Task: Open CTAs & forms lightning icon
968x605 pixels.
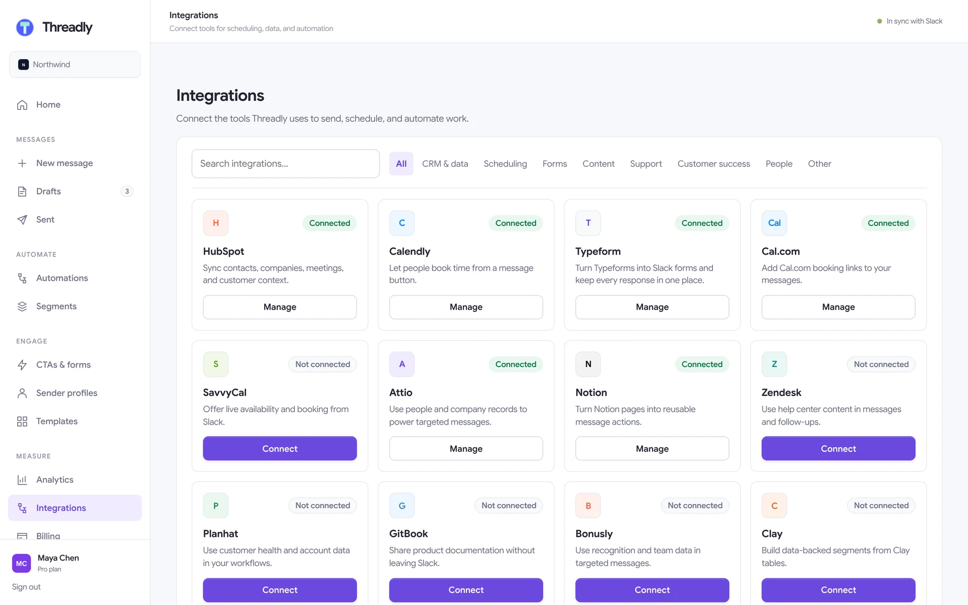Action: 22,365
